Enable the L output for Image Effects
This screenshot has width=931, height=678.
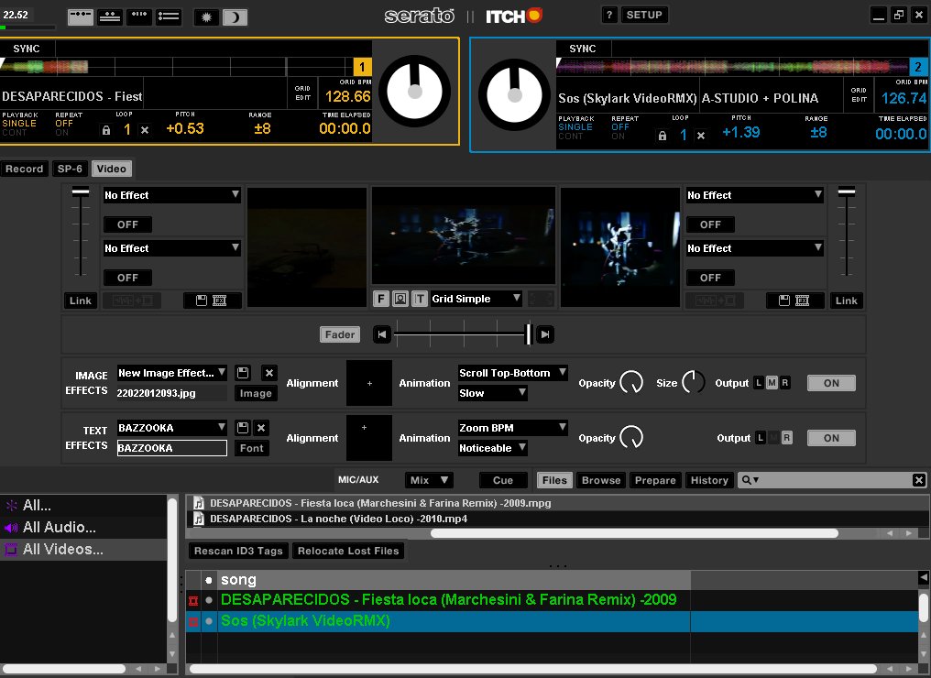758,383
